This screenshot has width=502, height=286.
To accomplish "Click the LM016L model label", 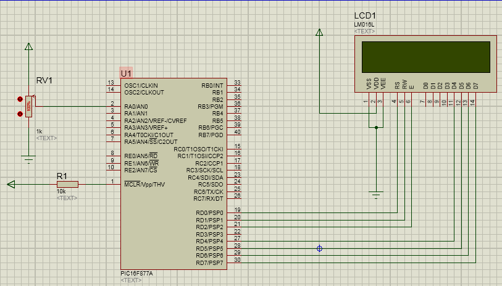I will click(x=364, y=24).
